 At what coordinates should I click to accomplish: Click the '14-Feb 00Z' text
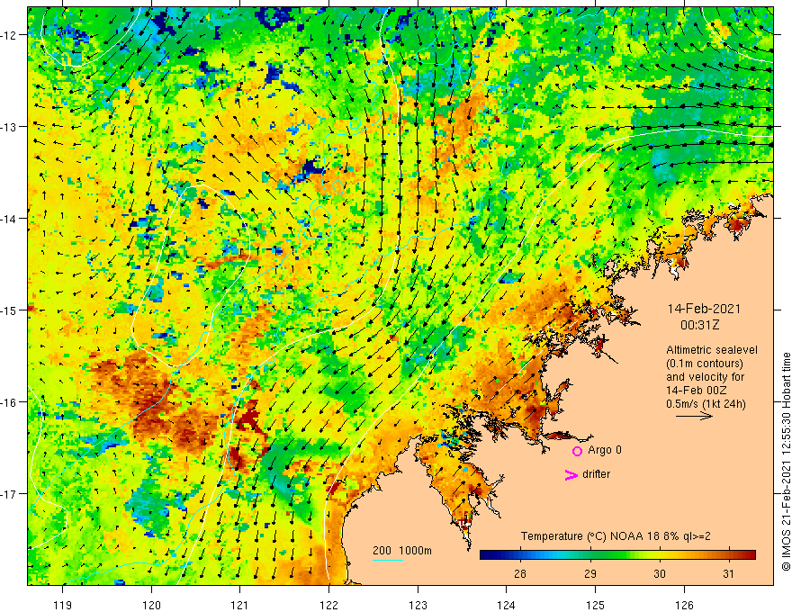tap(697, 391)
